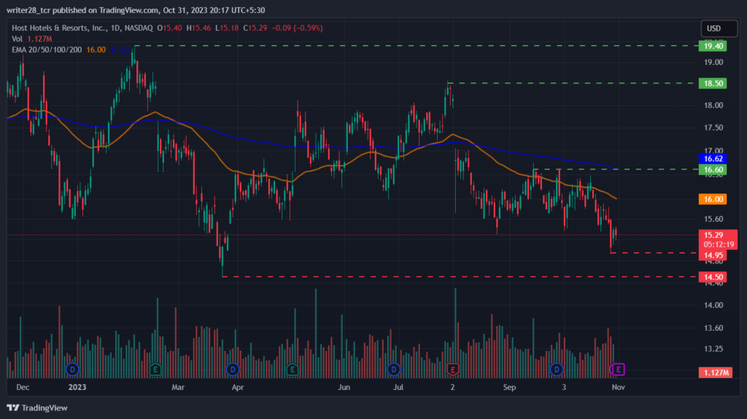747x419 pixels.
Task: Click the dividend marker before October 3
Action: (x=557, y=369)
